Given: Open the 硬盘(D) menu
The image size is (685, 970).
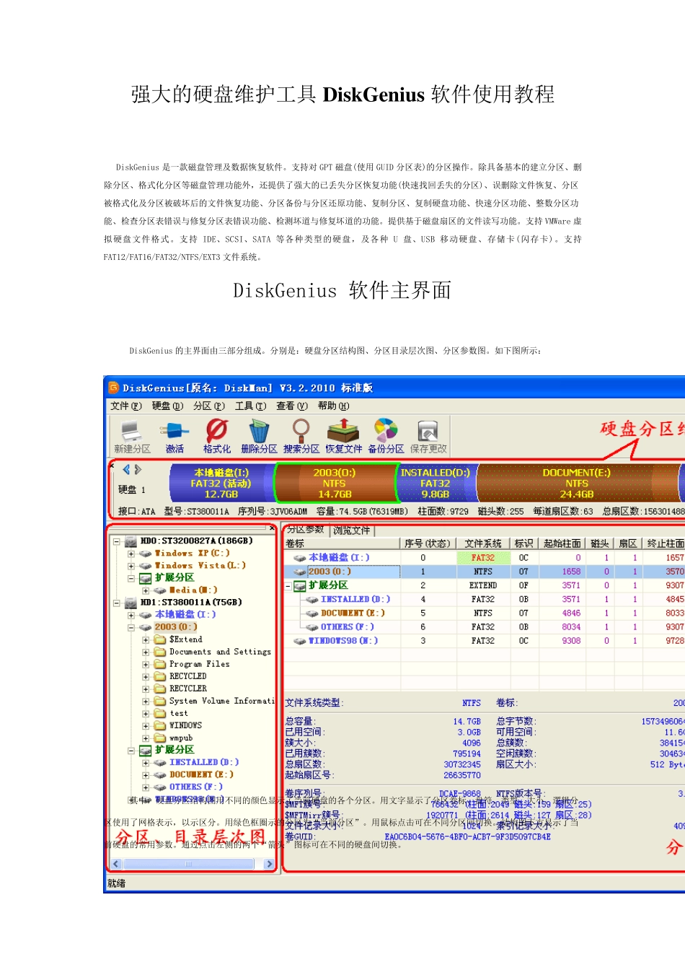Looking at the screenshot, I should click(x=168, y=406).
